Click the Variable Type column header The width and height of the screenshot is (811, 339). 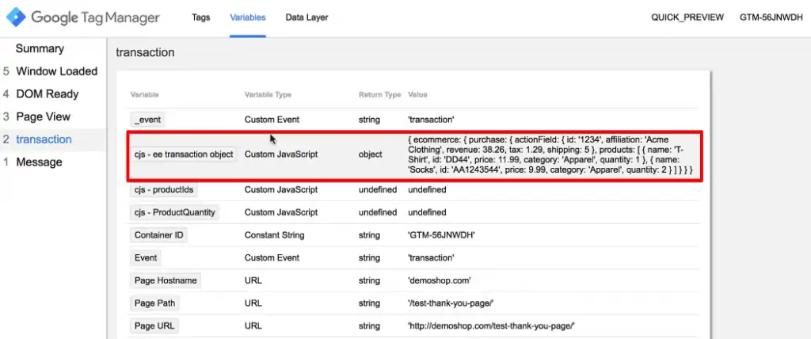tap(268, 95)
